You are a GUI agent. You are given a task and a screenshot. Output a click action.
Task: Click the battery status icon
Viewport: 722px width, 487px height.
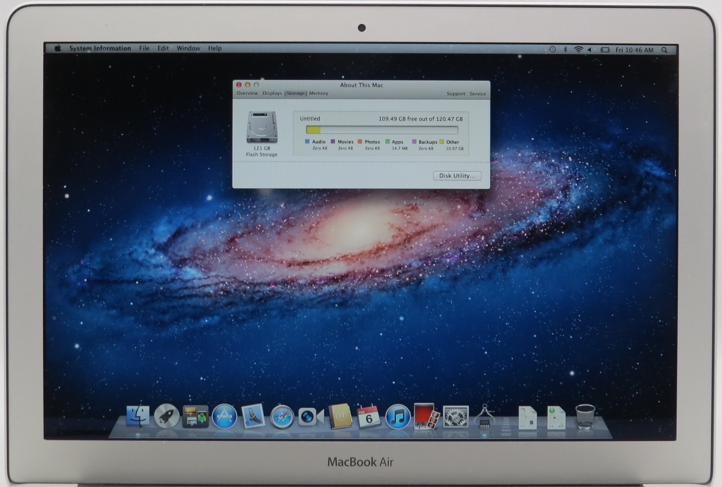pyautogui.click(x=605, y=50)
